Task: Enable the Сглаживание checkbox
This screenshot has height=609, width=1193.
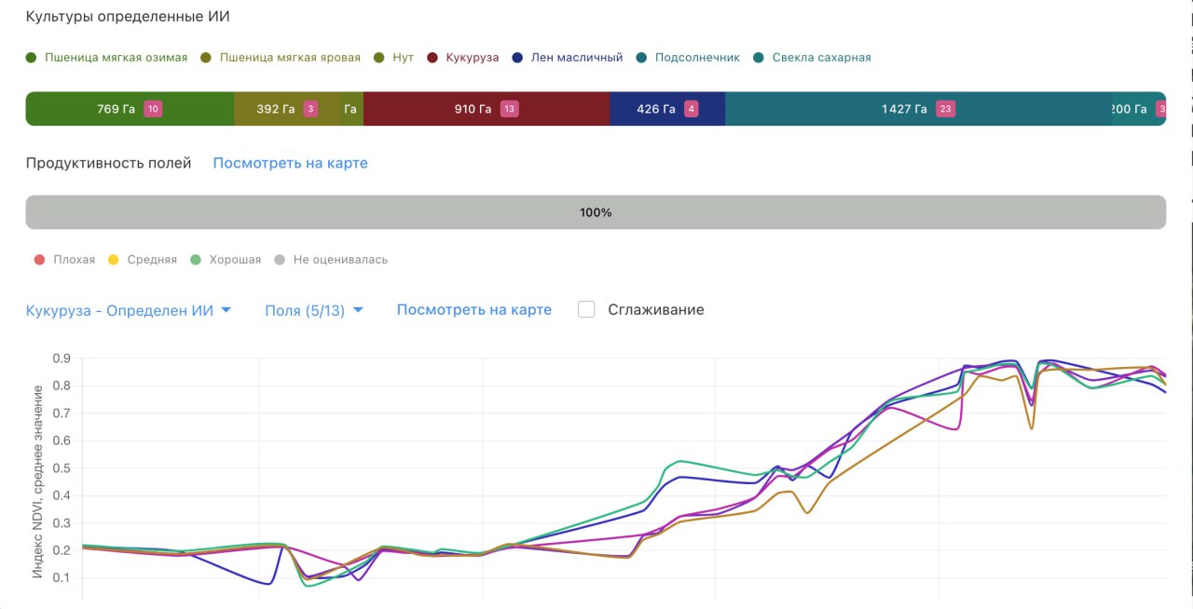Action: (586, 310)
